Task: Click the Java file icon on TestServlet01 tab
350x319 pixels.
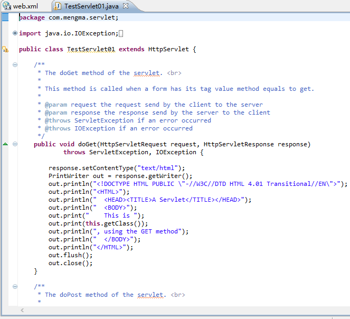Action: [x=58, y=6]
